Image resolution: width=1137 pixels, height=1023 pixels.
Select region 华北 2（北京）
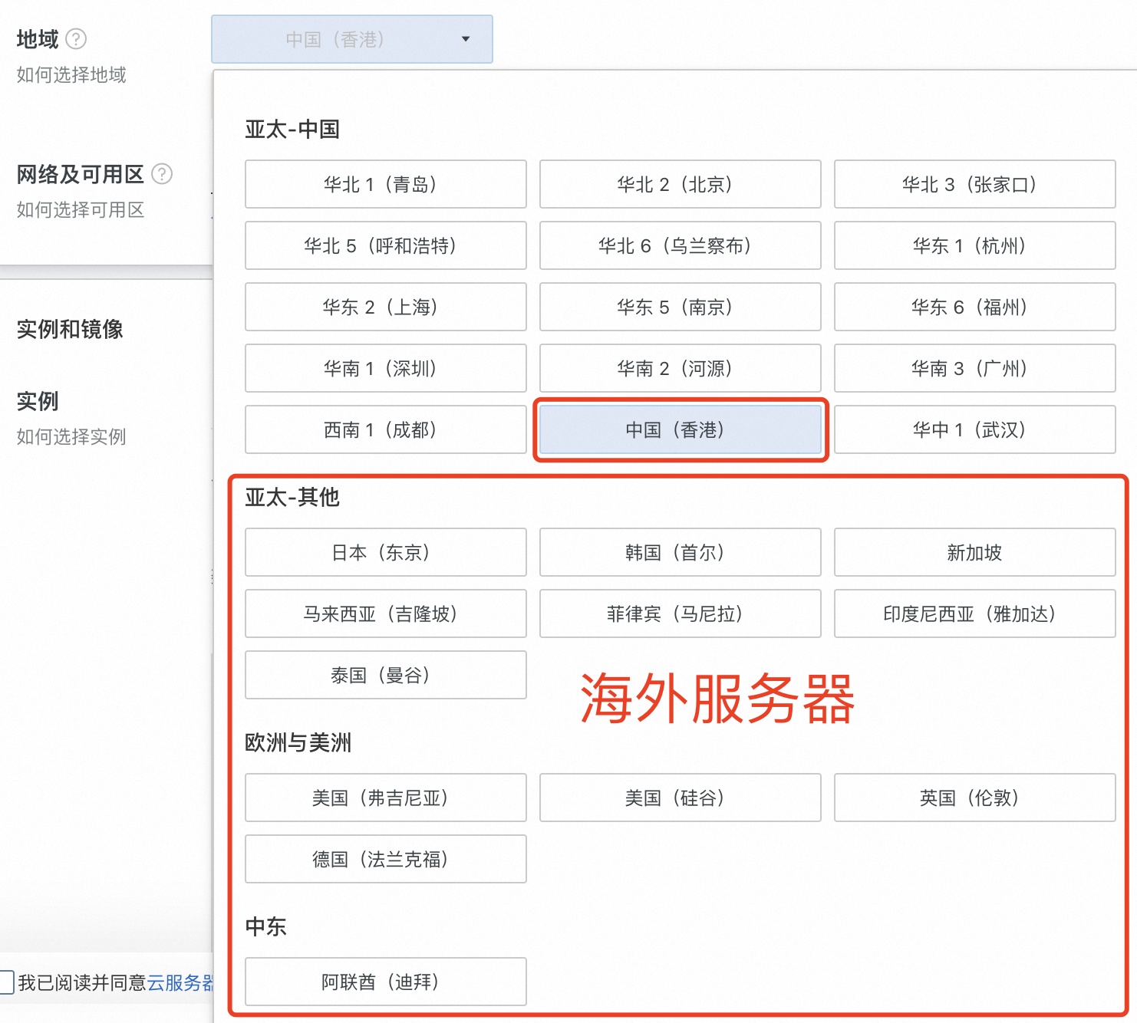pyautogui.click(x=681, y=184)
